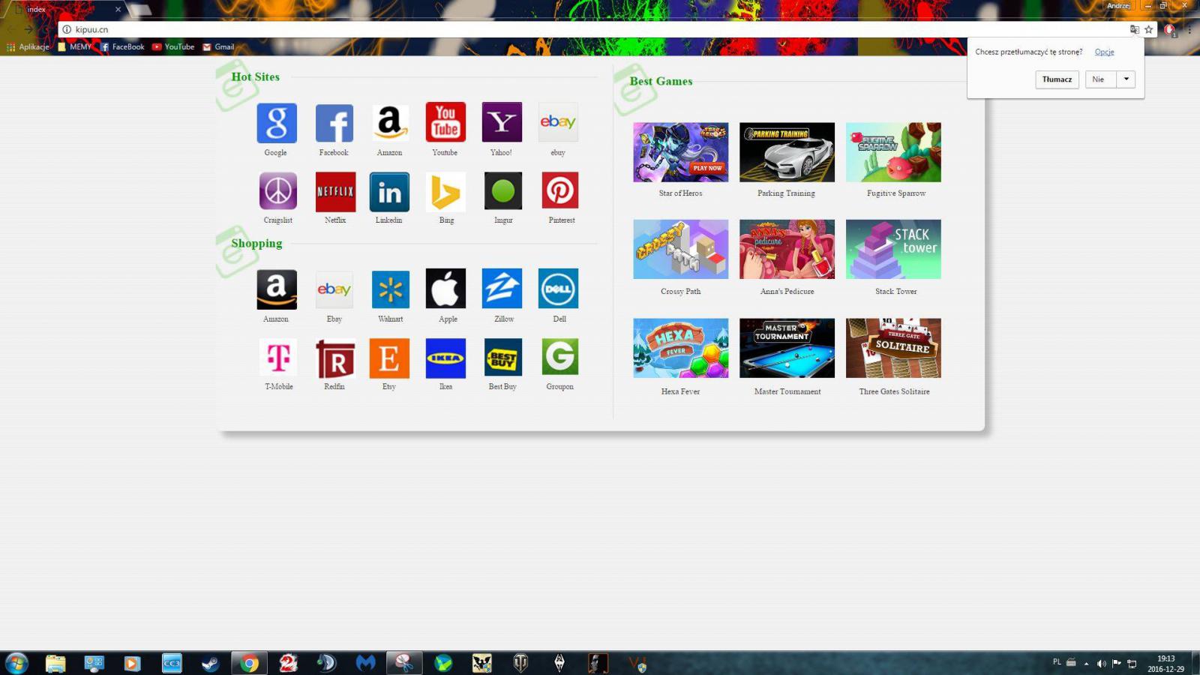Open the Opcje link in translate popup

click(1104, 52)
